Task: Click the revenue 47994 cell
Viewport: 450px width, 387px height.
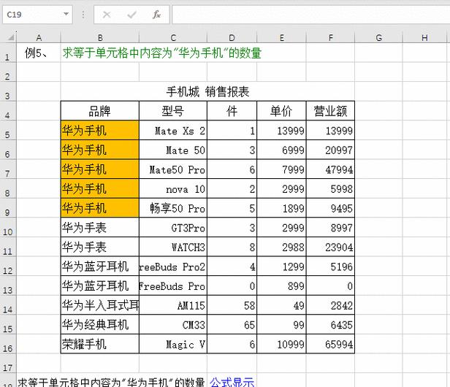Action: 331,169
